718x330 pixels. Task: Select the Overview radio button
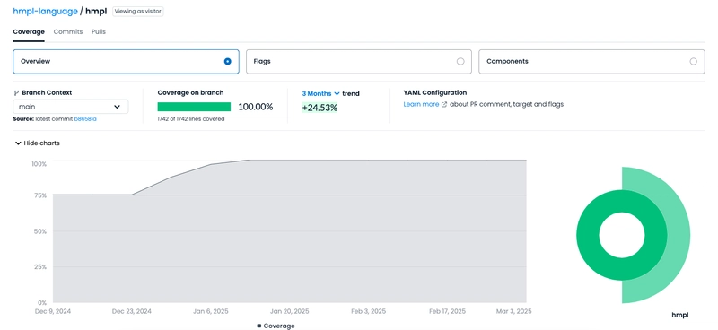(228, 61)
